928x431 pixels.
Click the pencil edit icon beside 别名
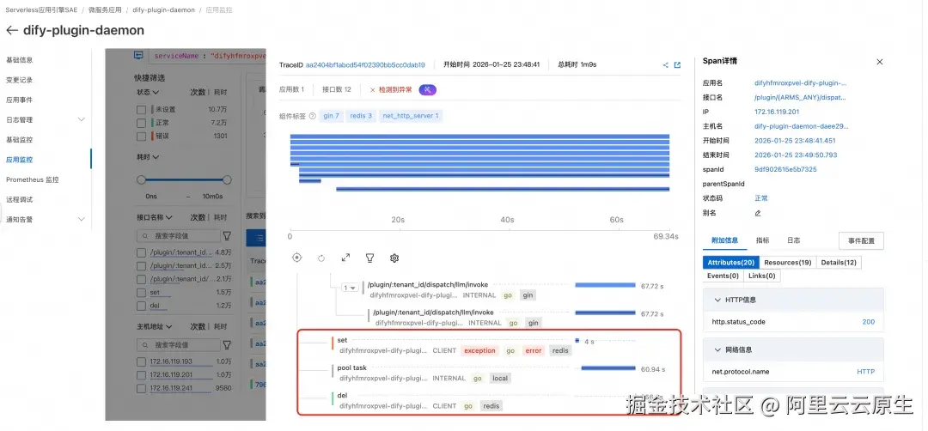758,213
